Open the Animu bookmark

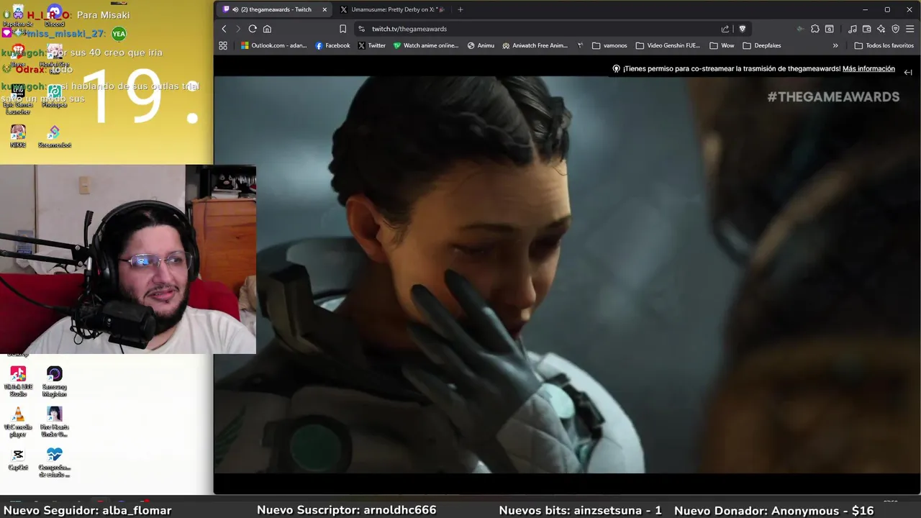click(481, 45)
